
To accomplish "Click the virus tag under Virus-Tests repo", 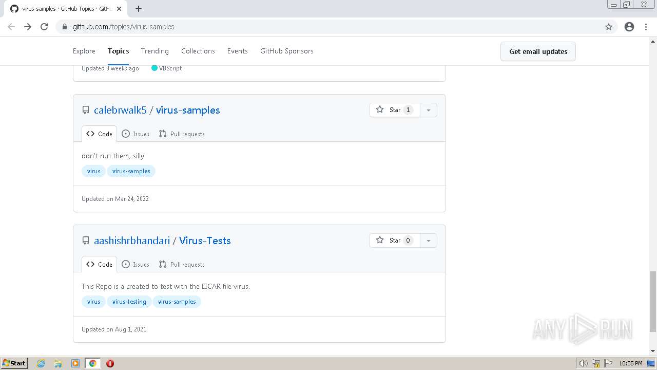I will (x=93, y=302).
